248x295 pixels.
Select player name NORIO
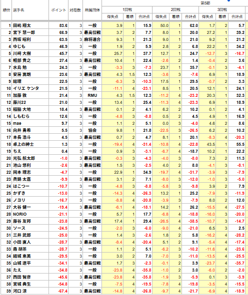tap(20, 214)
